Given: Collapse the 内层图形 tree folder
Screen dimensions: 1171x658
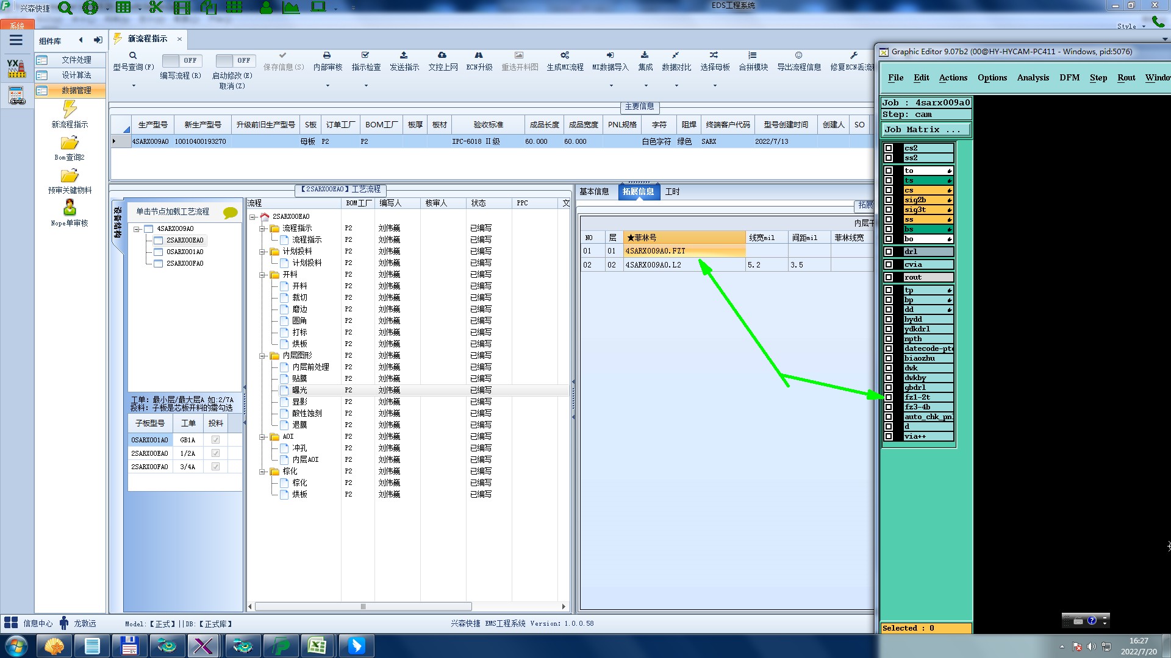Looking at the screenshot, I should click(x=263, y=356).
